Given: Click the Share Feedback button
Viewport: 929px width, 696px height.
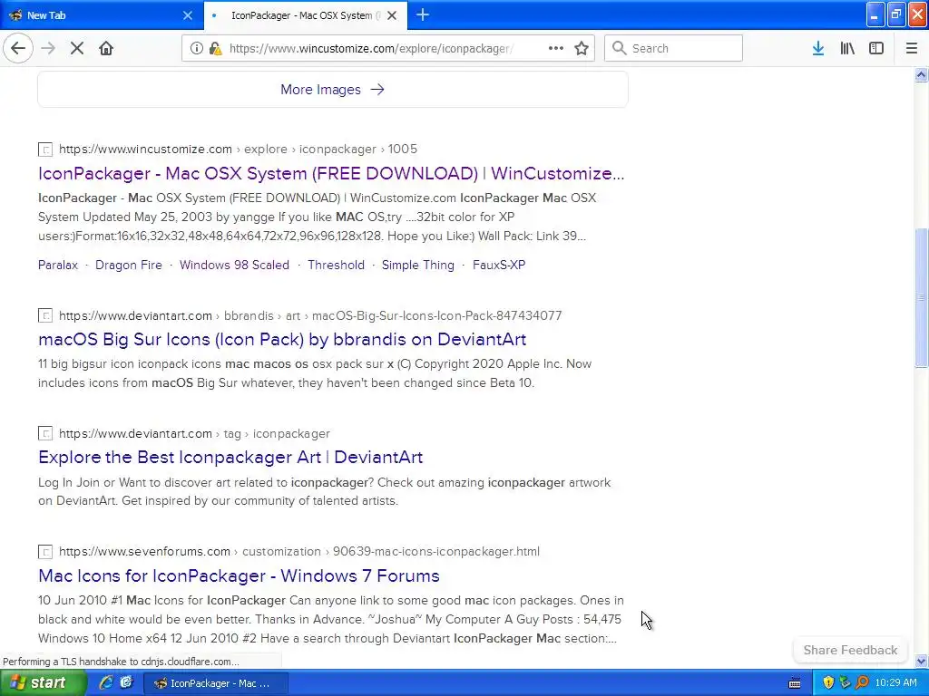Looking at the screenshot, I should coord(850,650).
